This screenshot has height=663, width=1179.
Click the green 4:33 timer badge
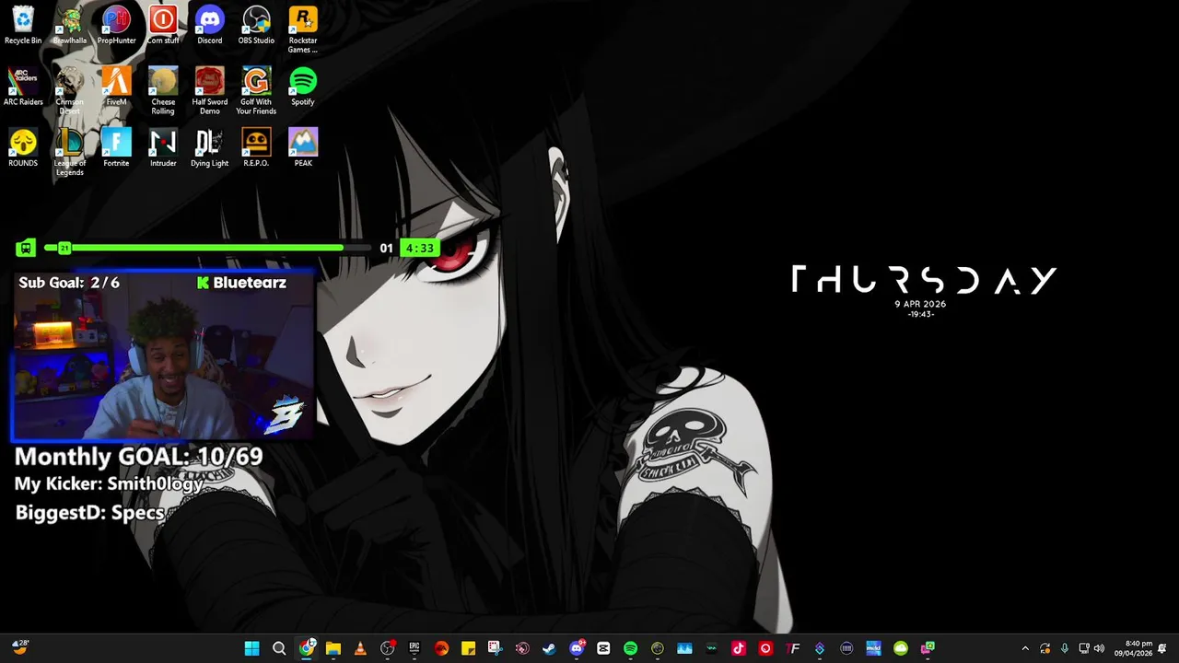pos(419,248)
